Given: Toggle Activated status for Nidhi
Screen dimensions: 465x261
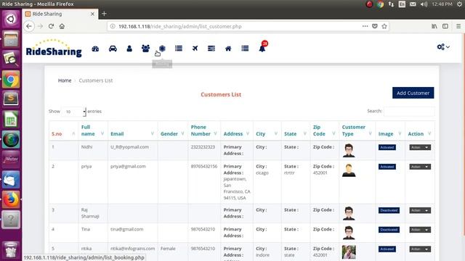Looking at the screenshot, I should click(x=387, y=147).
